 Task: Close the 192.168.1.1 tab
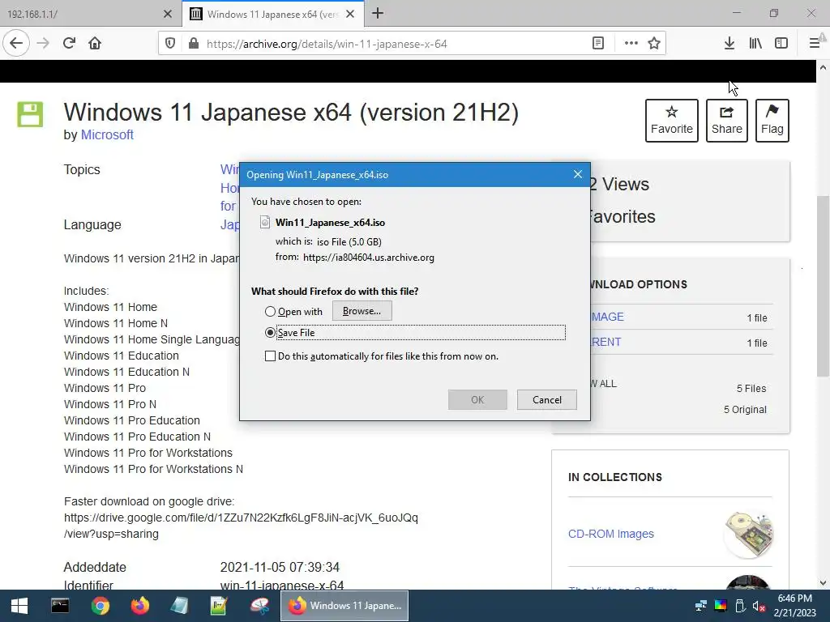coord(167,15)
